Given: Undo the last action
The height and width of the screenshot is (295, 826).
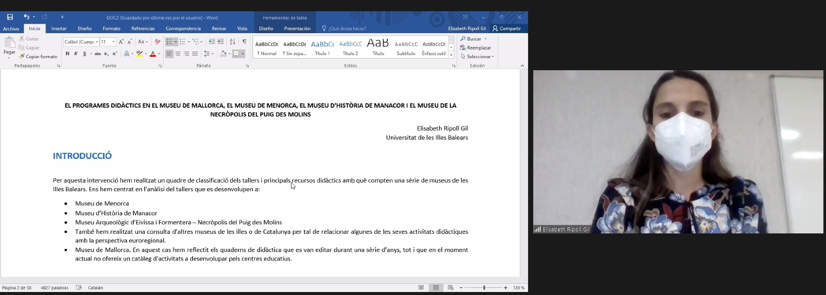Looking at the screenshot, I should click(x=27, y=17).
